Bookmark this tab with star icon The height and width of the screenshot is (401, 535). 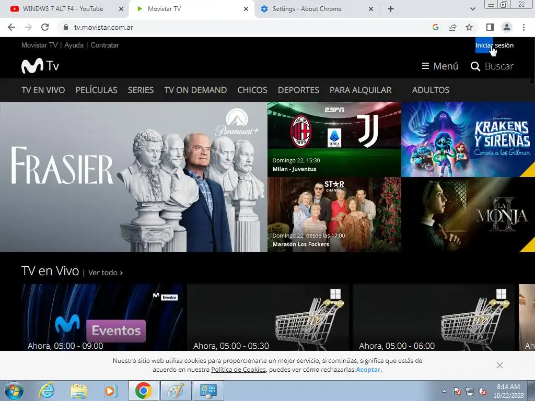tap(469, 27)
